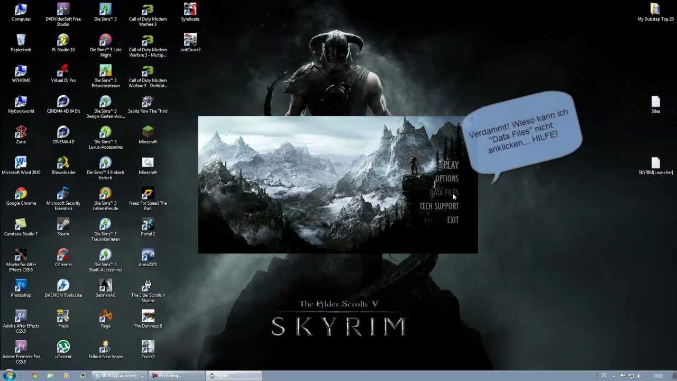The height and width of the screenshot is (381, 677).
Task: Select the FL Studio 10 icon
Action: tap(63, 43)
